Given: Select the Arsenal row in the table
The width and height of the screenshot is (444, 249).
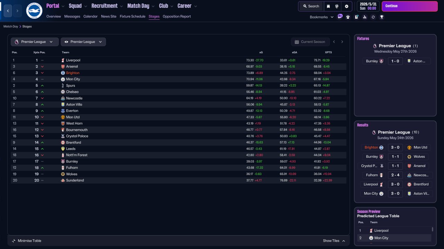Looking at the screenshot, I should pyautogui.click(x=178, y=66).
